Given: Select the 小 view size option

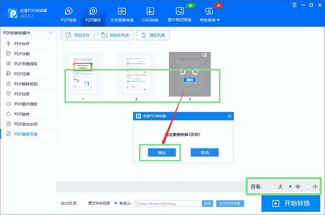Looking at the screenshot, I should 308,186.
